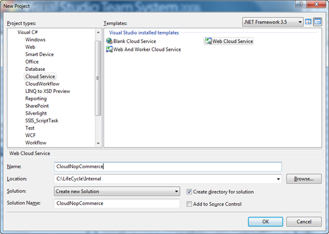The height and width of the screenshot is (234, 329).
Task: Select Test project type
Action: pos(30,128)
